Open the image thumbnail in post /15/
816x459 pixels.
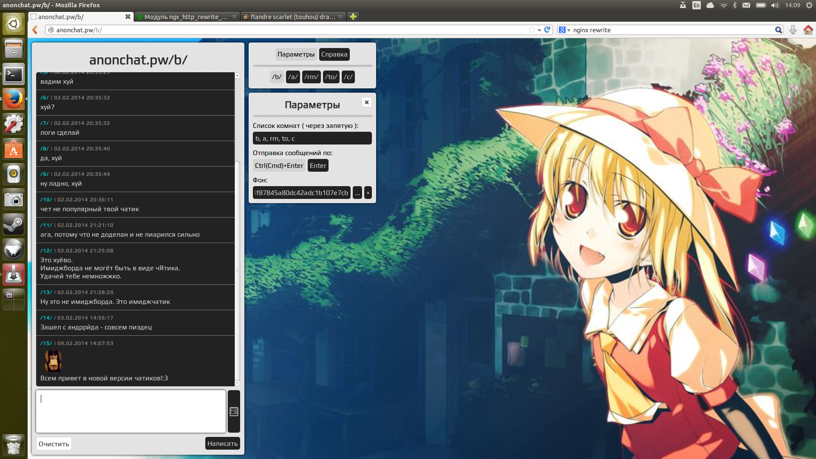pyautogui.click(x=53, y=361)
